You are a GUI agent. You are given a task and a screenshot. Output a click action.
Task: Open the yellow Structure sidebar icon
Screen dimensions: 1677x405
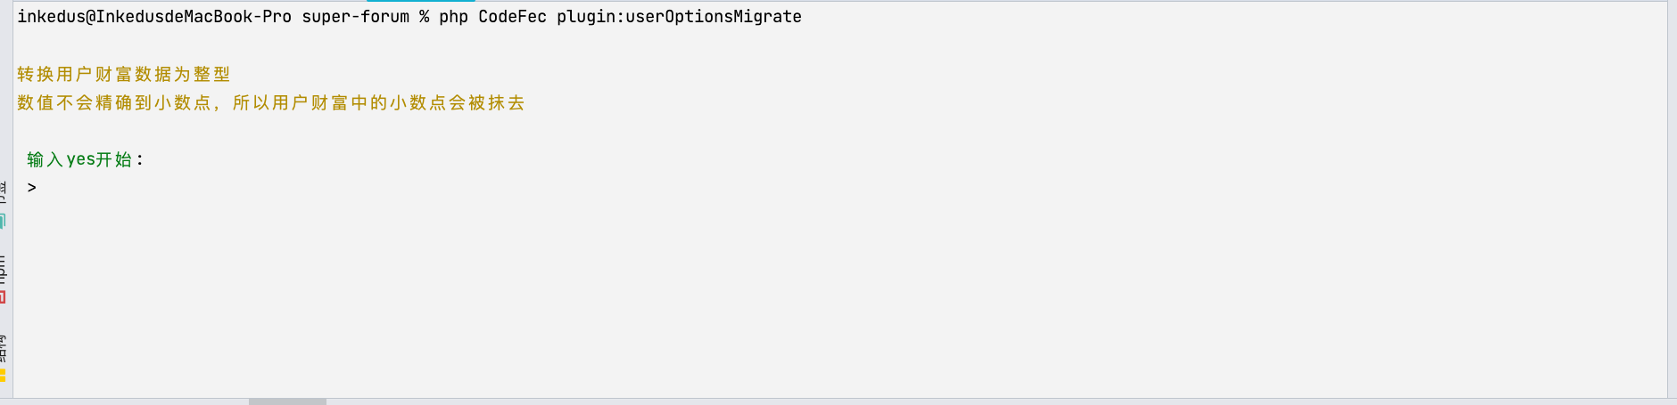click(3, 375)
